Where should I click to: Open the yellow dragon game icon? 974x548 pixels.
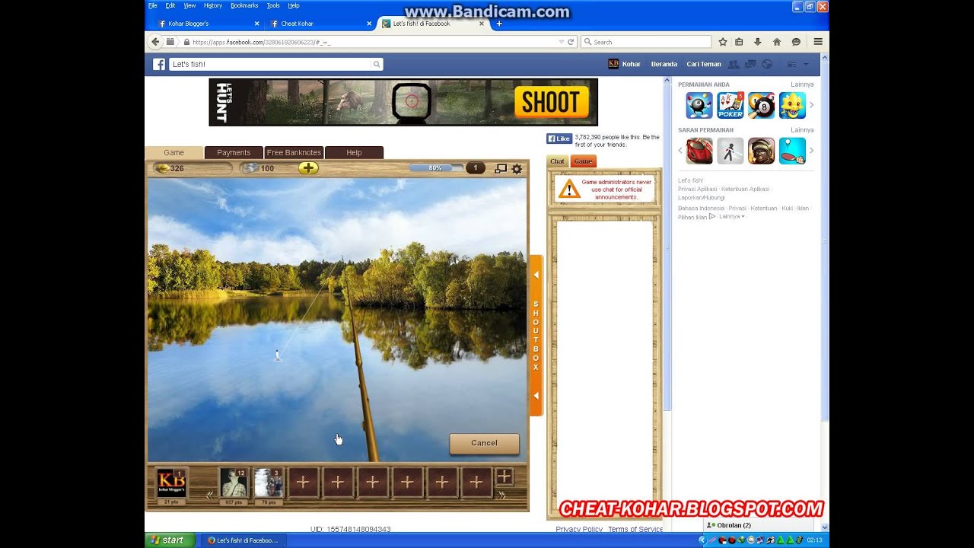coord(792,106)
